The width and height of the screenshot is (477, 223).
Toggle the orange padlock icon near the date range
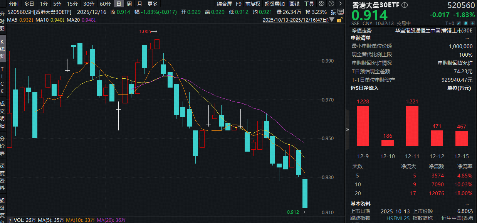click(x=339, y=20)
